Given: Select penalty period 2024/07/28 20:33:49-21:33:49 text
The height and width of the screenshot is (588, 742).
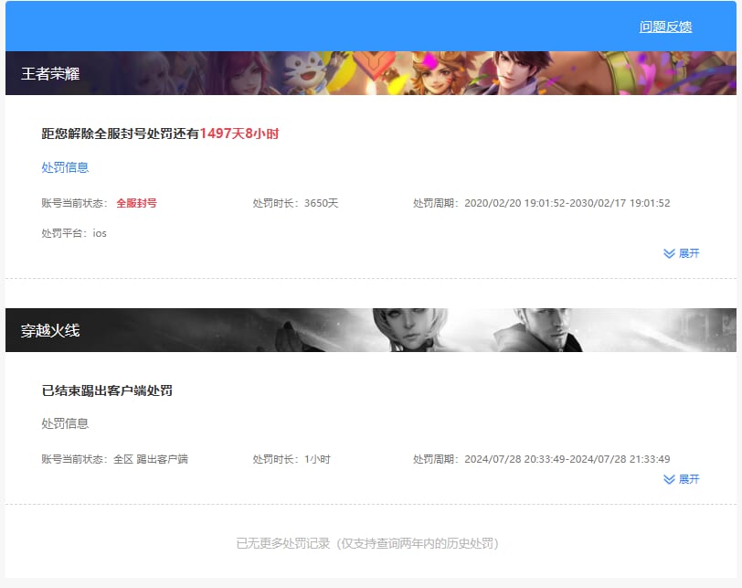Looking at the screenshot, I should 541,459.
